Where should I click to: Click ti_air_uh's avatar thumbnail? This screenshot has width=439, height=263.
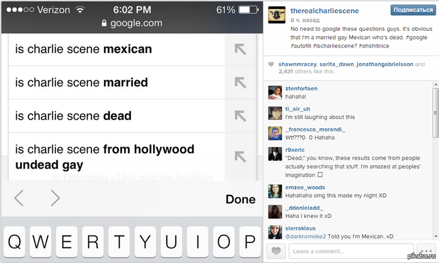pyautogui.click(x=275, y=113)
